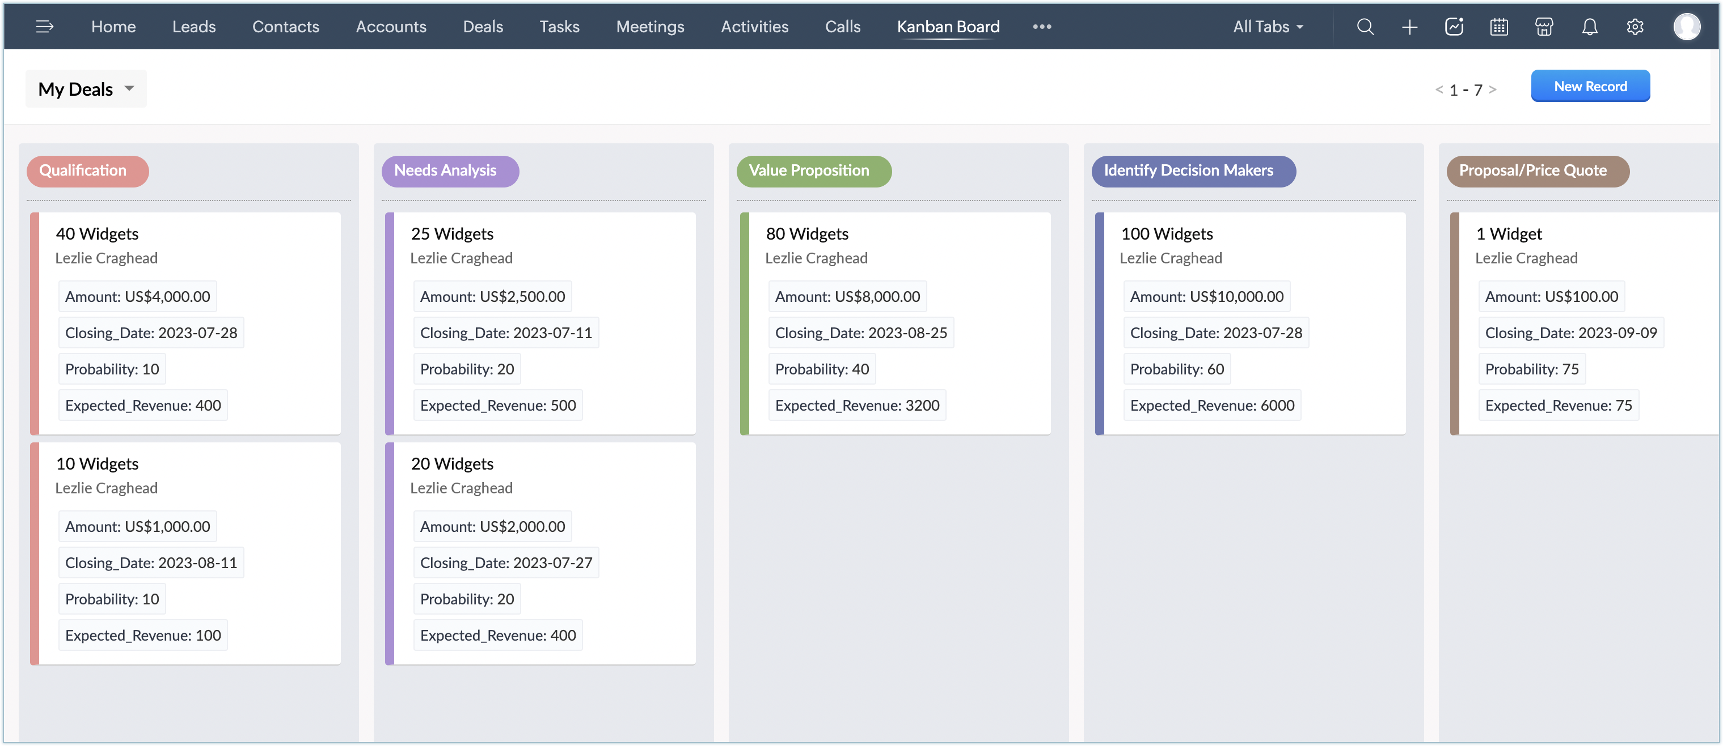Select the Accounts tab

(x=391, y=27)
